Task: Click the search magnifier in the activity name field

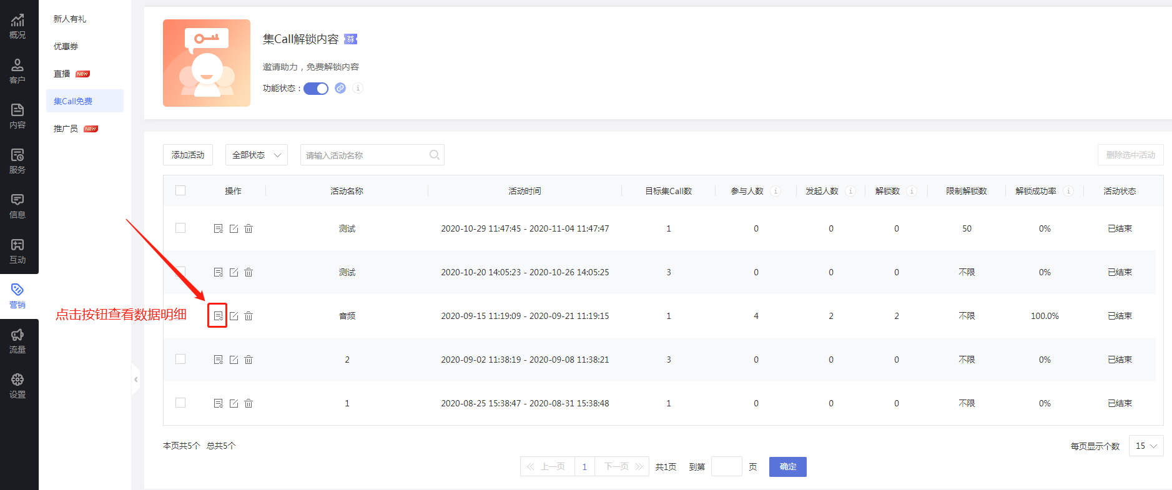Action: pyautogui.click(x=435, y=155)
